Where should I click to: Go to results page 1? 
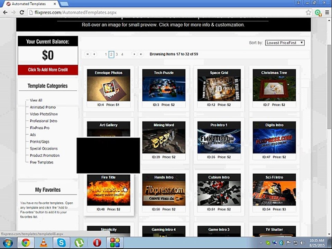coord(106,54)
